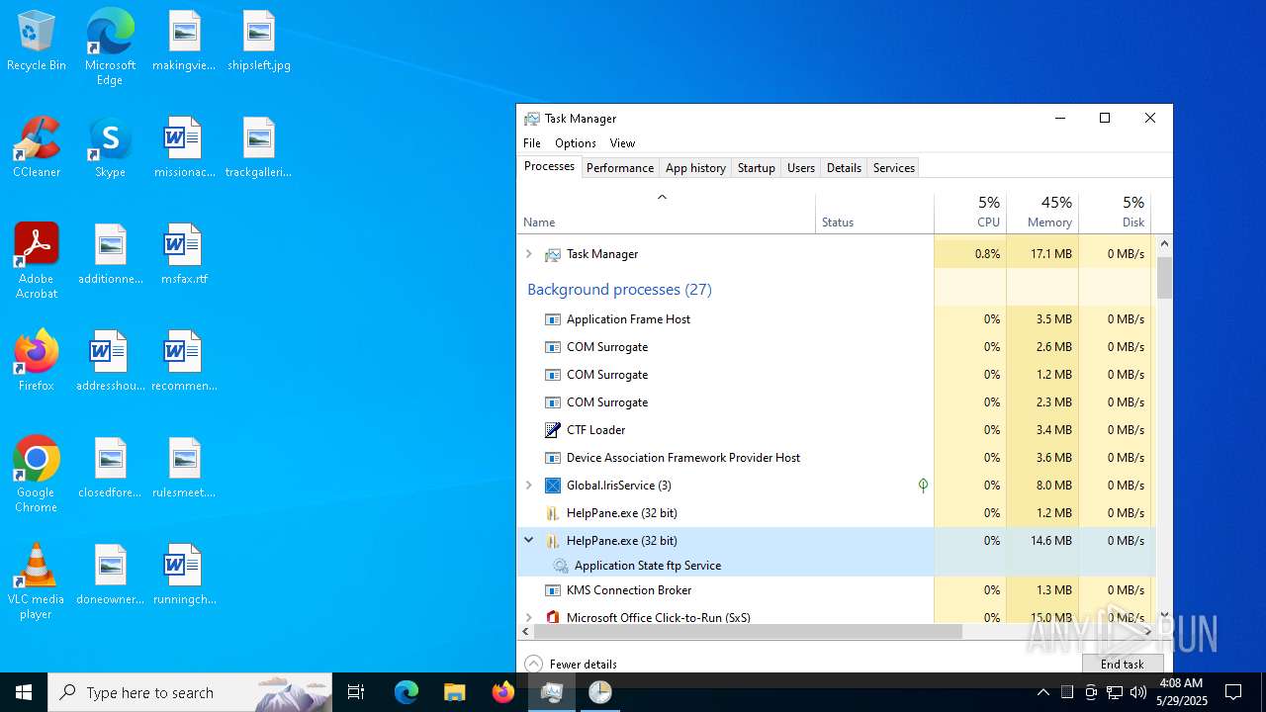Switch to the Services tab
Image resolution: width=1266 pixels, height=712 pixels.
894,168
